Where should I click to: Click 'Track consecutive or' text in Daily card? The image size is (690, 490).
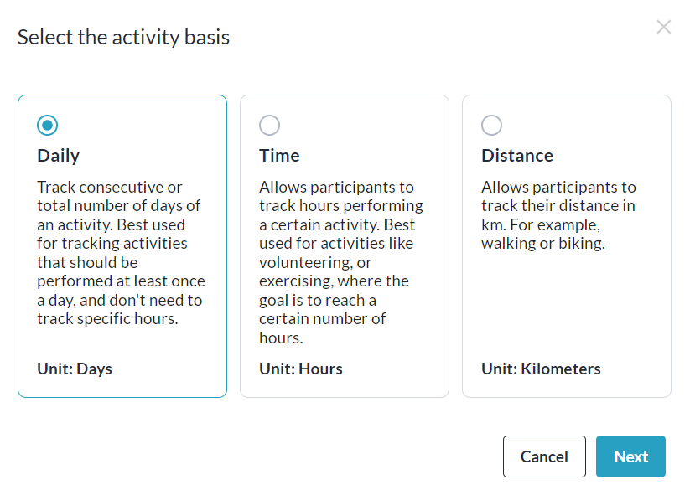pyautogui.click(x=110, y=187)
